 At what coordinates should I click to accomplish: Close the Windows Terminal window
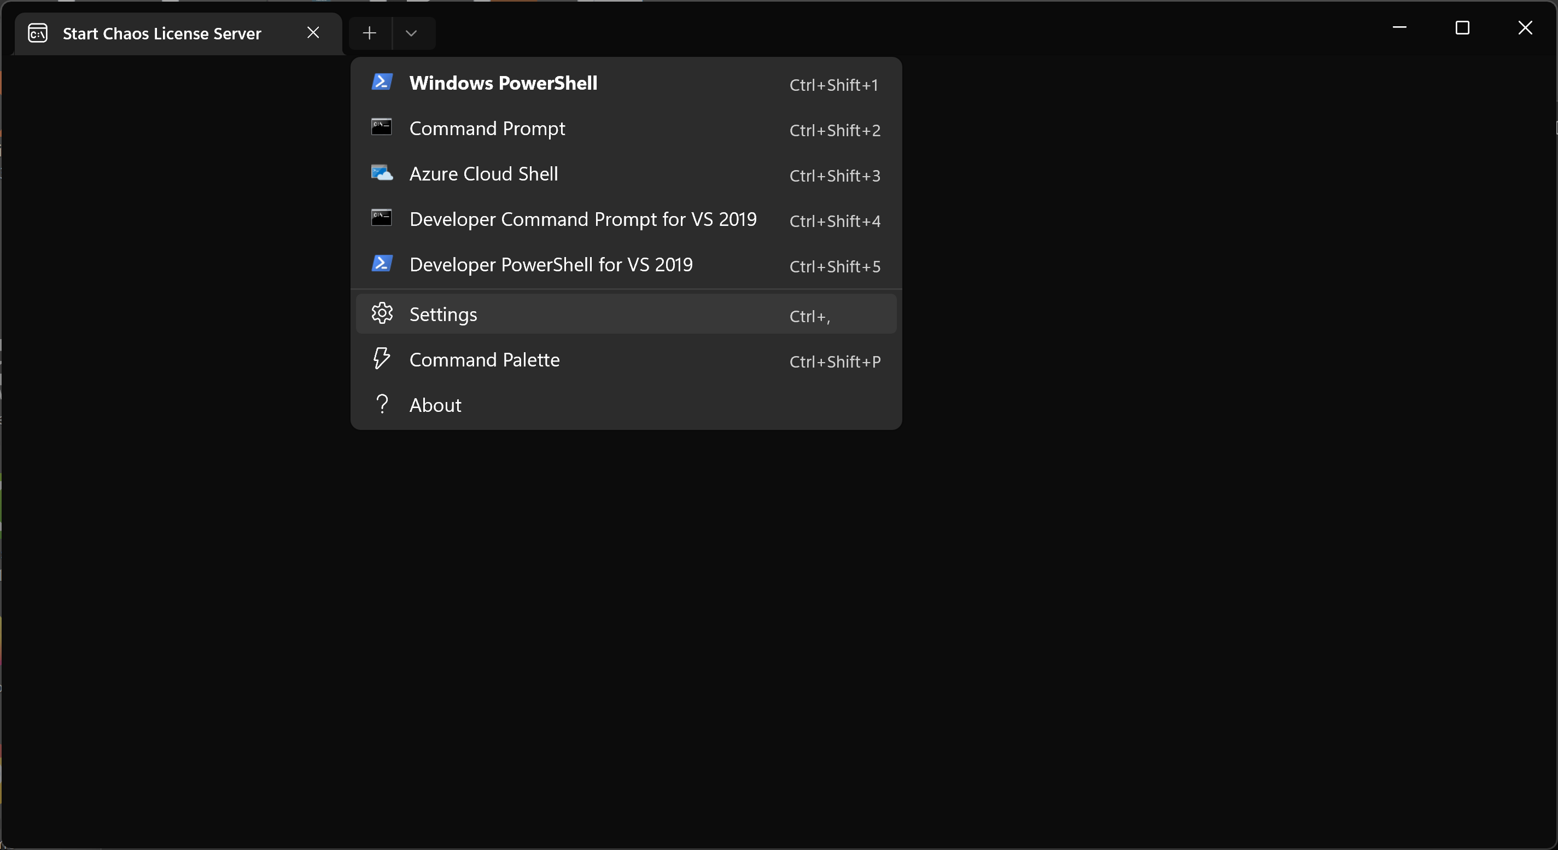(1525, 27)
